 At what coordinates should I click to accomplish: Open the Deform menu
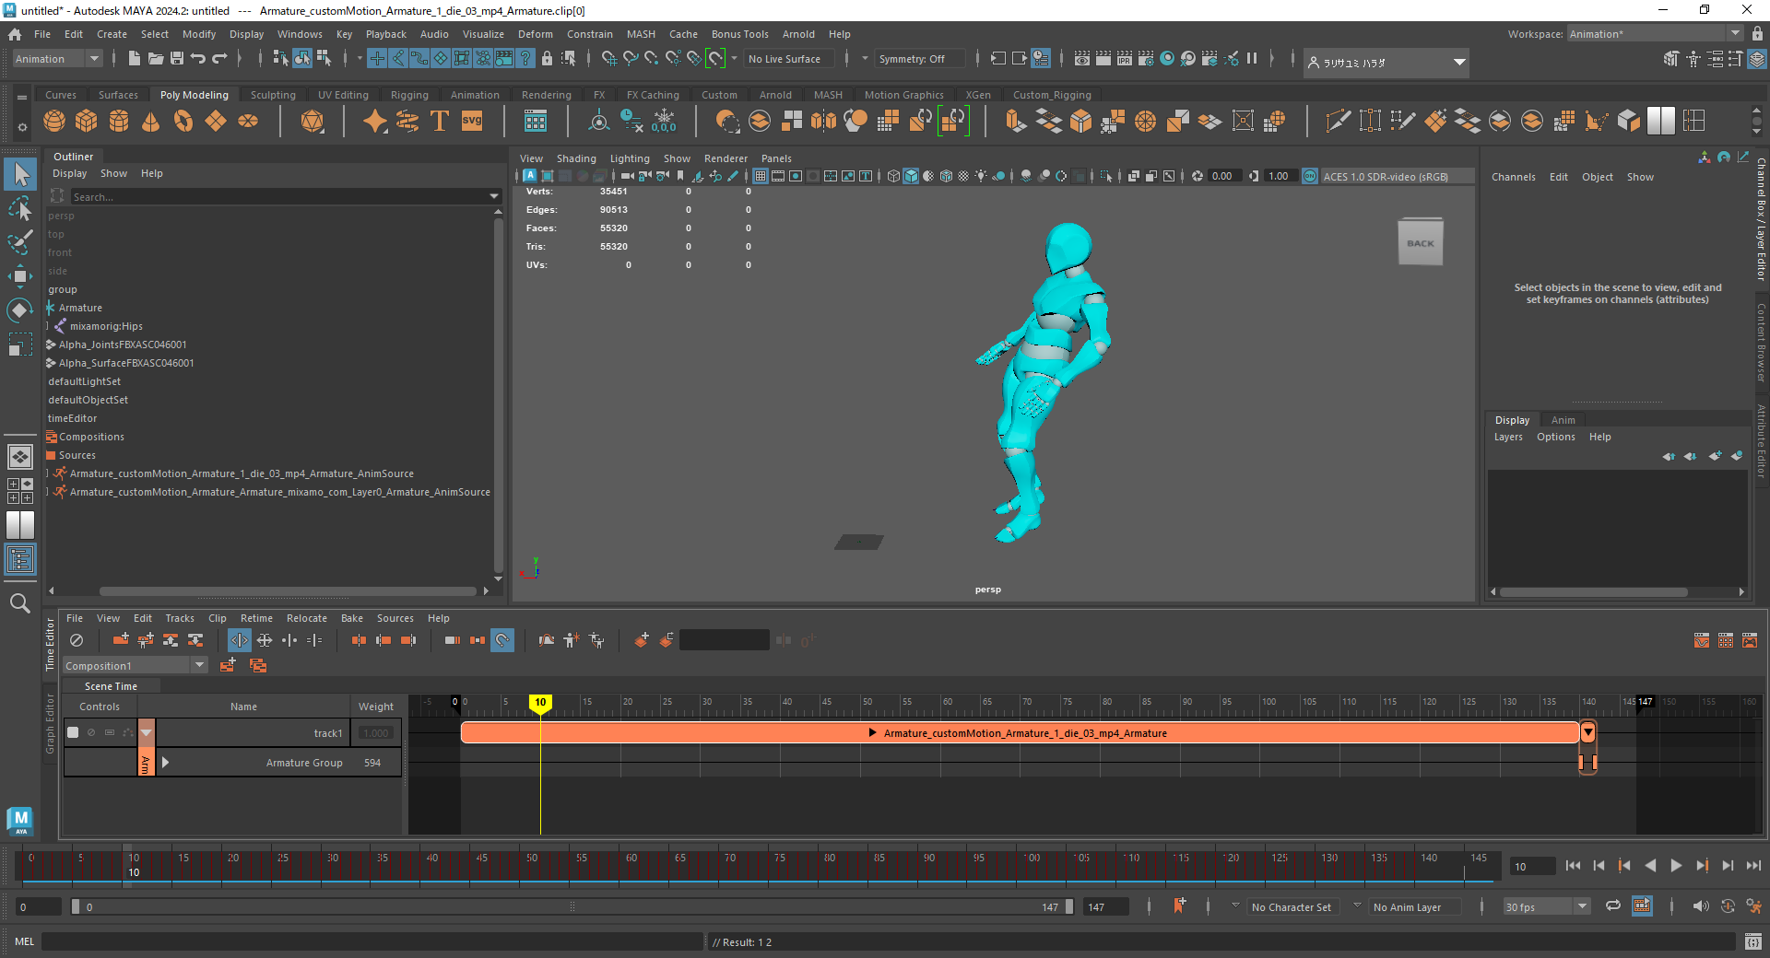click(535, 34)
